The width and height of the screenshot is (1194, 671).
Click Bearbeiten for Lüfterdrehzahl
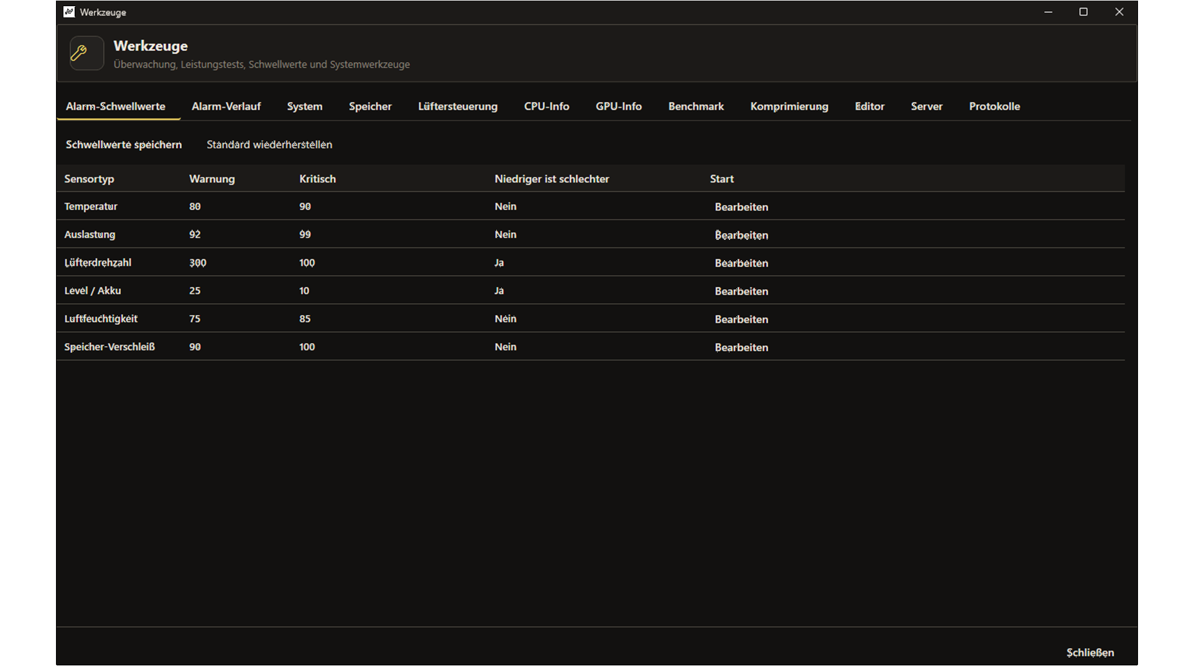[741, 263]
